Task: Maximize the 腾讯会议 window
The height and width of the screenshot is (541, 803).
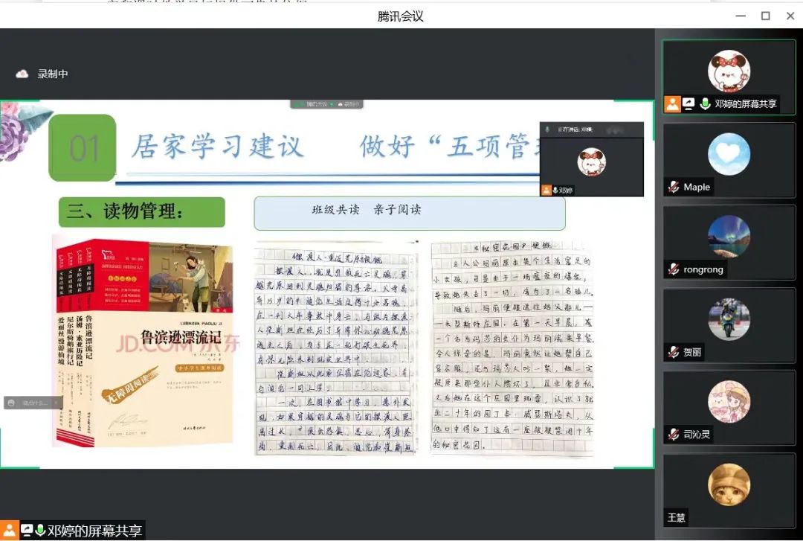Action: (x=765, y=15)
